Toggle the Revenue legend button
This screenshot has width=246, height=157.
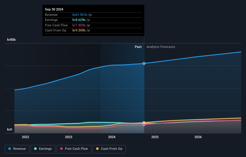tap(17, 149)
